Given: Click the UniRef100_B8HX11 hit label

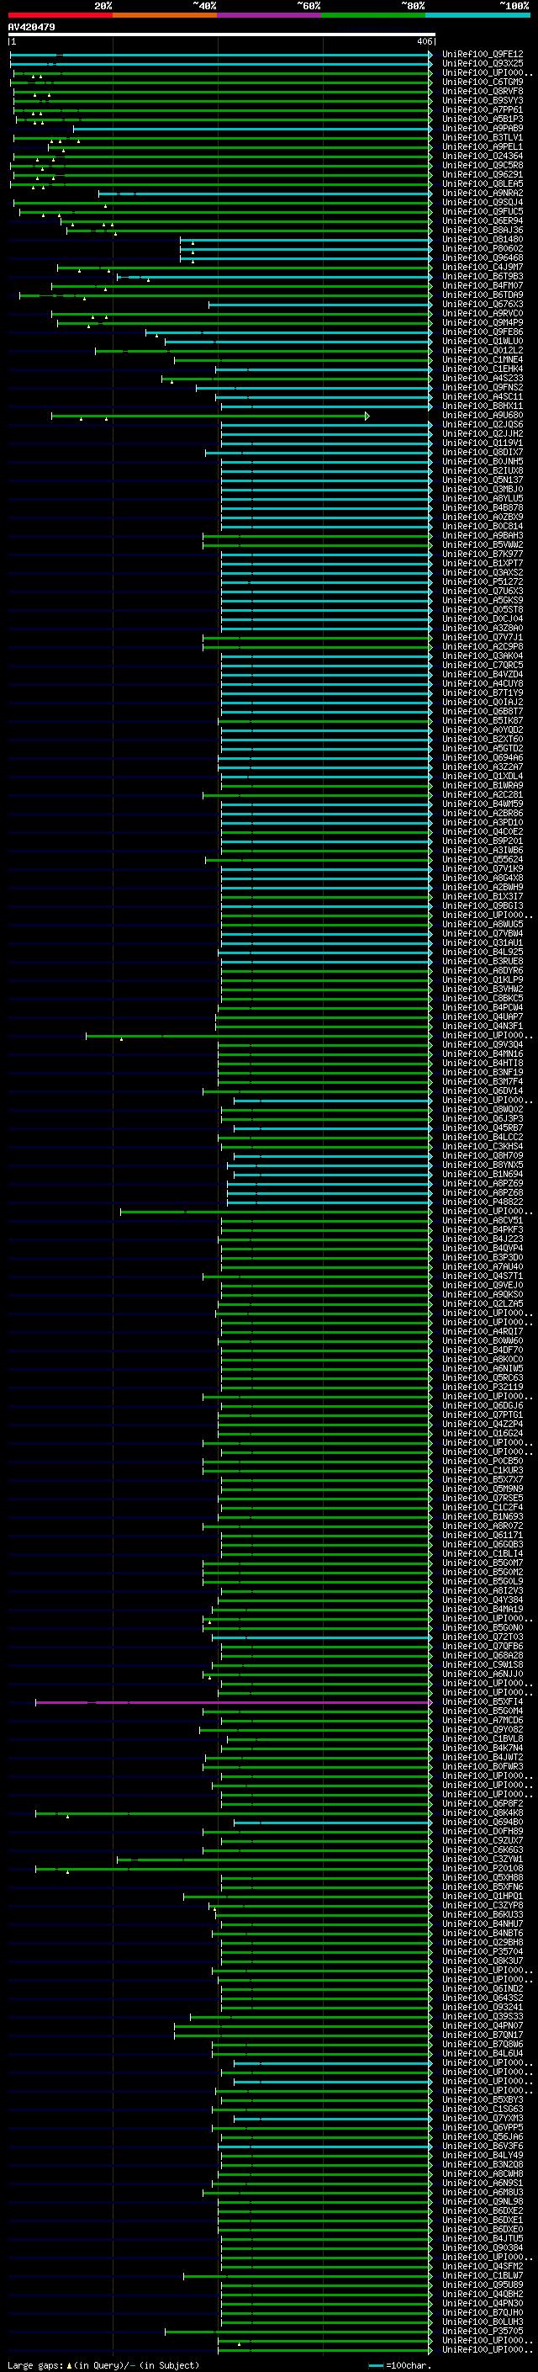Looking at the screenshot, I should [483, 406].
